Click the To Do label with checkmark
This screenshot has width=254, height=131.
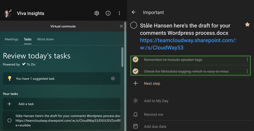click(29, 65)
